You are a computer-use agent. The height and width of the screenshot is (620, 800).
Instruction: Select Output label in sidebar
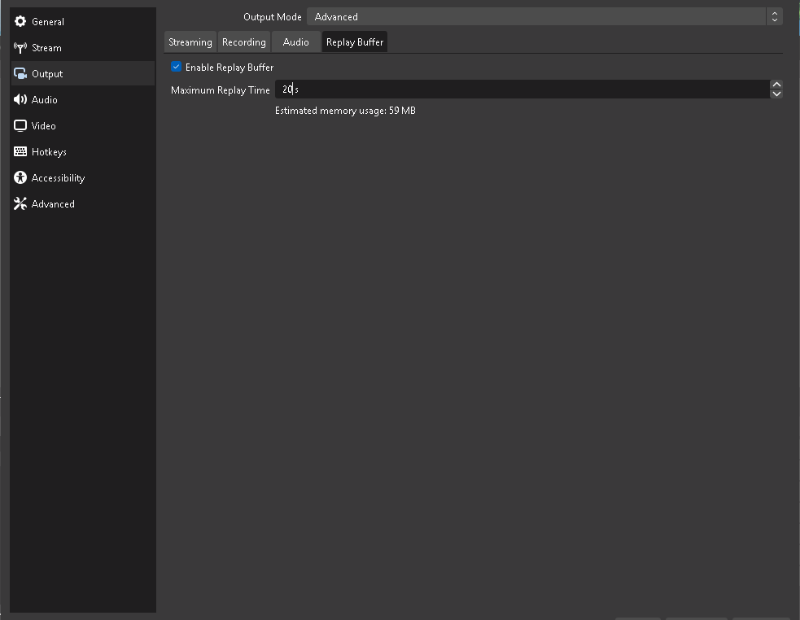click(x=47, y=73)
